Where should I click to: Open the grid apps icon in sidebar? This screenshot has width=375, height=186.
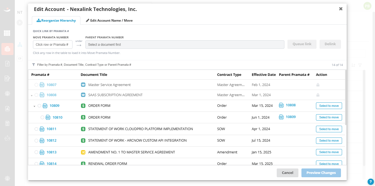click(x=7, y=33)
